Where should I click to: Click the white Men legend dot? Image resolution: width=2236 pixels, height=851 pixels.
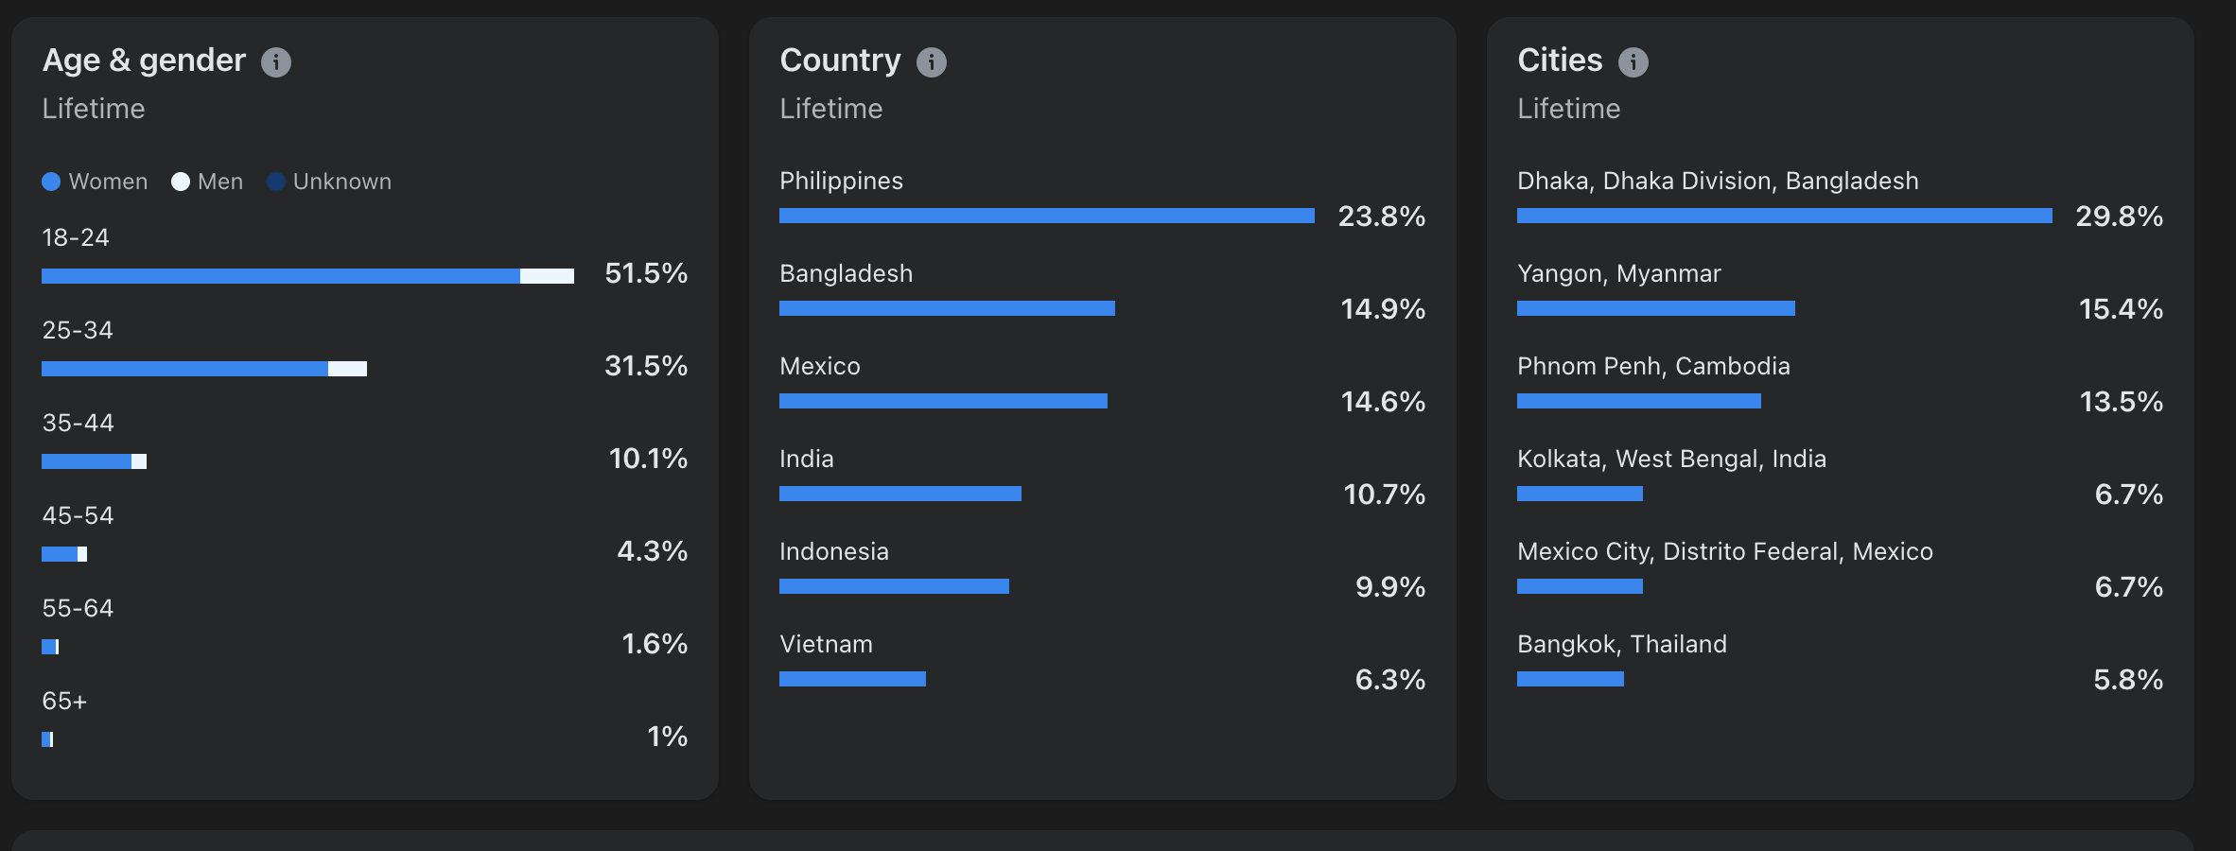tap(181, 182)
